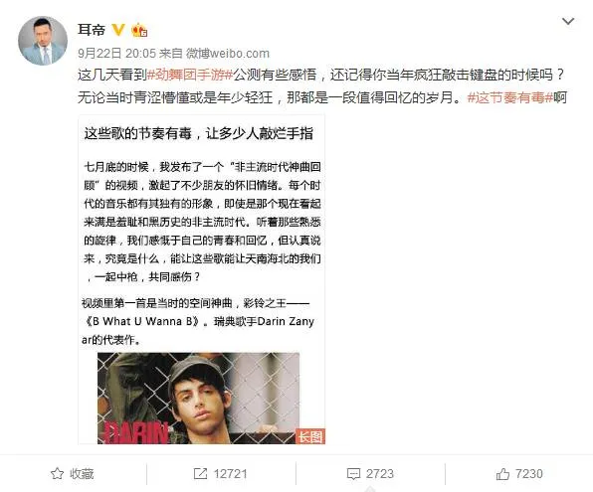Open the post options chevron dropdown
Image resolution: width=593 pixels, height=492 pixels.
click(x=568, y=22)
